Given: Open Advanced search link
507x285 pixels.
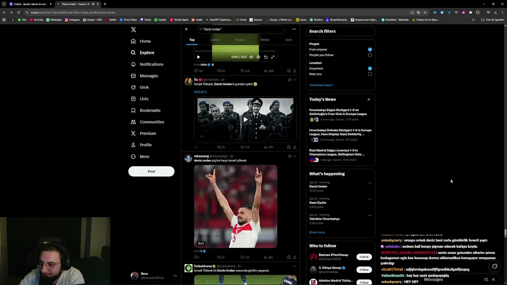Looking at the screenshot, I should tap(321, 85).
